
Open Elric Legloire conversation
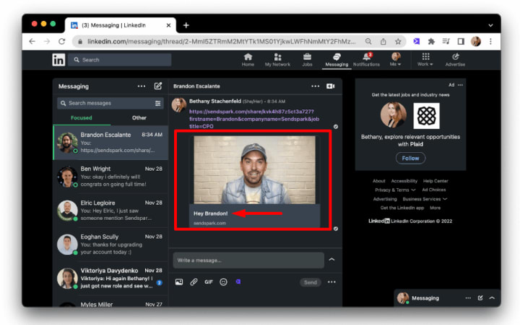tap(110, 211)
